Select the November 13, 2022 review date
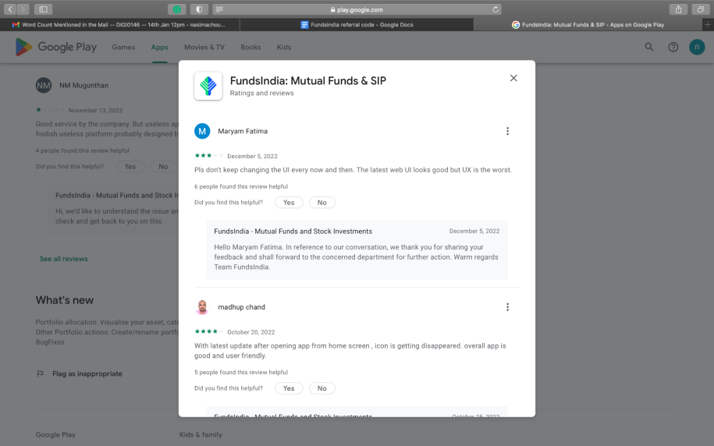 point(96,110)
